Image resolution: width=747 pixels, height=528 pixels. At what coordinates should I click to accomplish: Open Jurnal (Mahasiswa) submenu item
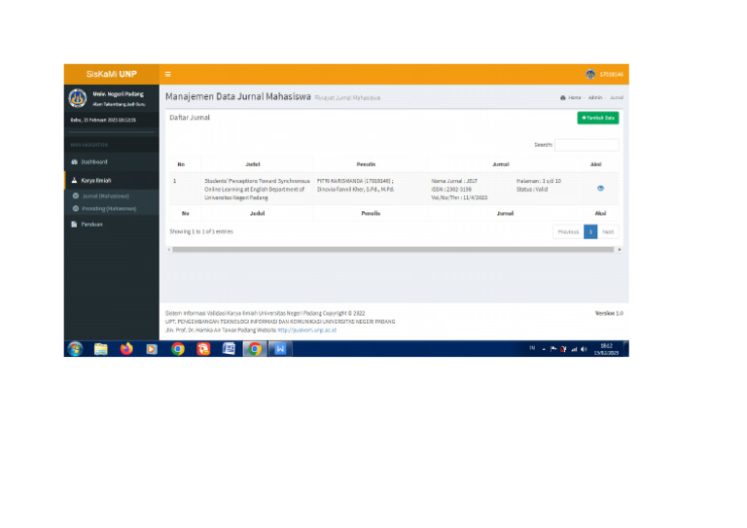tap(105, 196)
